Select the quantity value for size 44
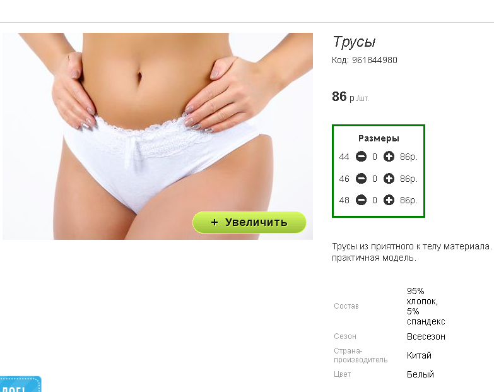This screenshot has height=392, width=494. click(375, 157)
